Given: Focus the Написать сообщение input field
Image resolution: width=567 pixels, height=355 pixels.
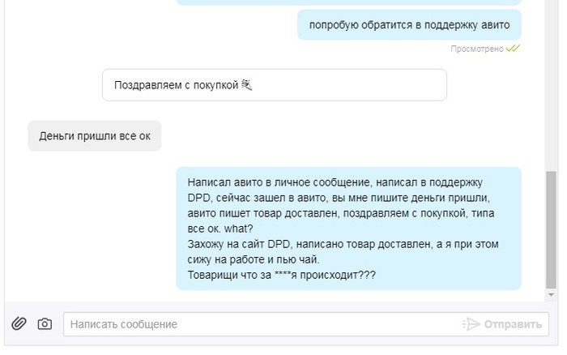Looking at the screenshot, I should coord(259,324).
